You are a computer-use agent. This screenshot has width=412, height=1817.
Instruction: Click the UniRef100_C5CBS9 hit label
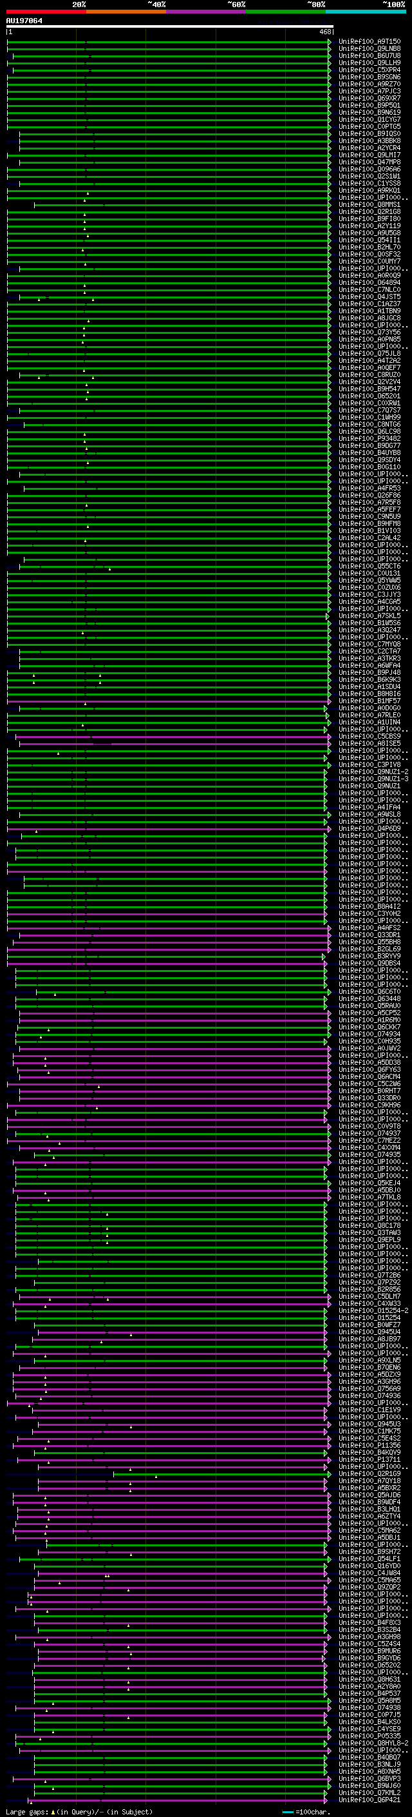pos(370,736)
